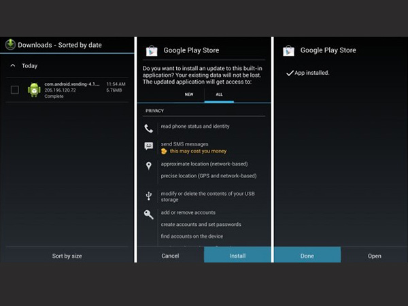This screenshot has height=306, width=408.
Task: Click the 205.196.120.72 source address
Action: click(60, 90)
